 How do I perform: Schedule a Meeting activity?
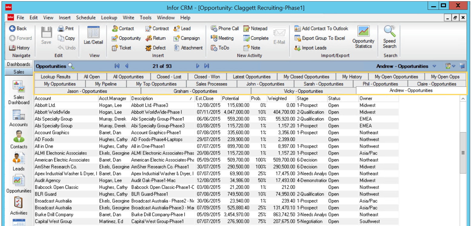222,38
